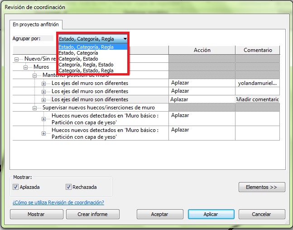Screen dimensions: 293x230
Task: Open '¿Cómo se utiliza Revisión de coordinación?' link
Action: click(58, 202)
